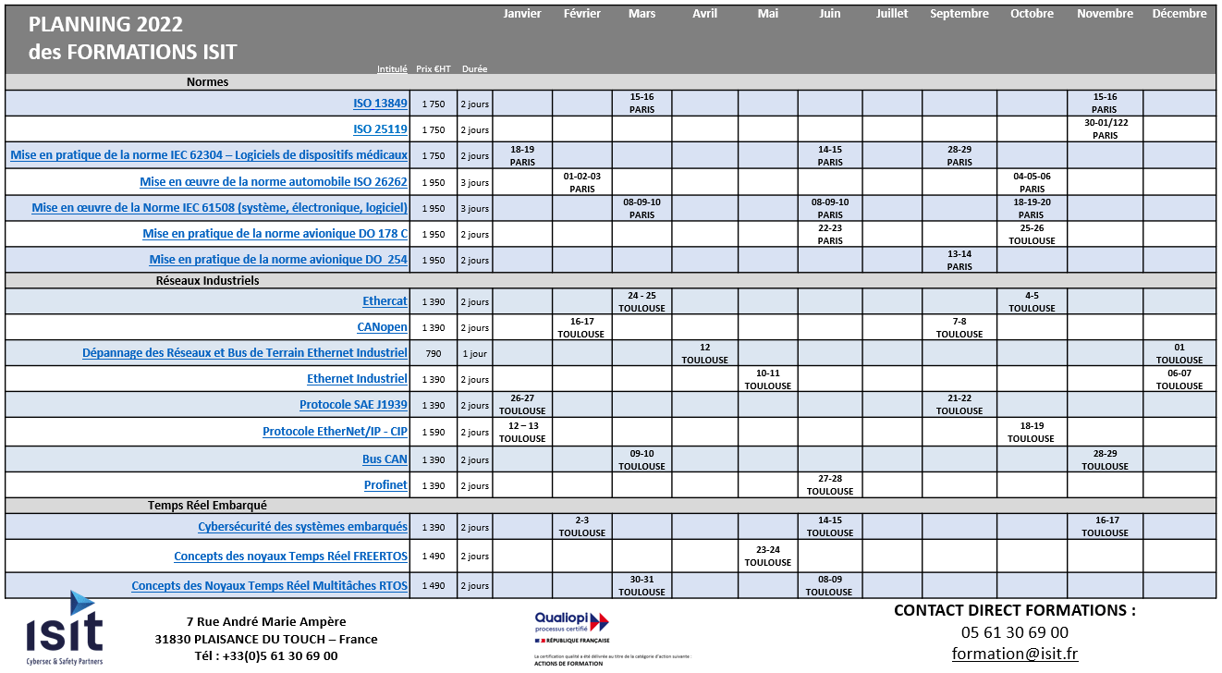Click the Juillet column header
This screenshot has width=1222, height=673.
point(891,14)
